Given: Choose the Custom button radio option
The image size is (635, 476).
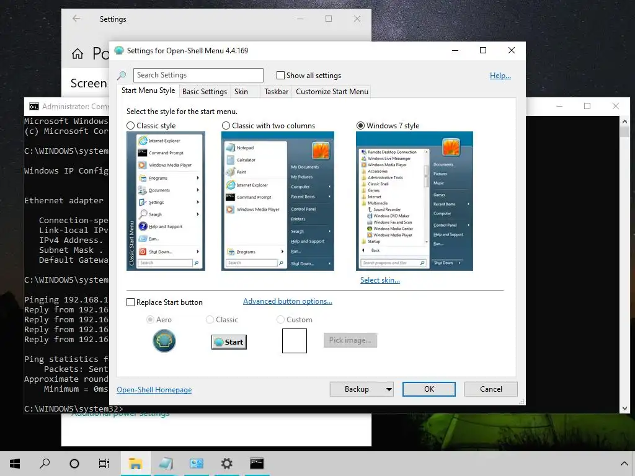Looking at the screenshot, I should tap(280, 319).
